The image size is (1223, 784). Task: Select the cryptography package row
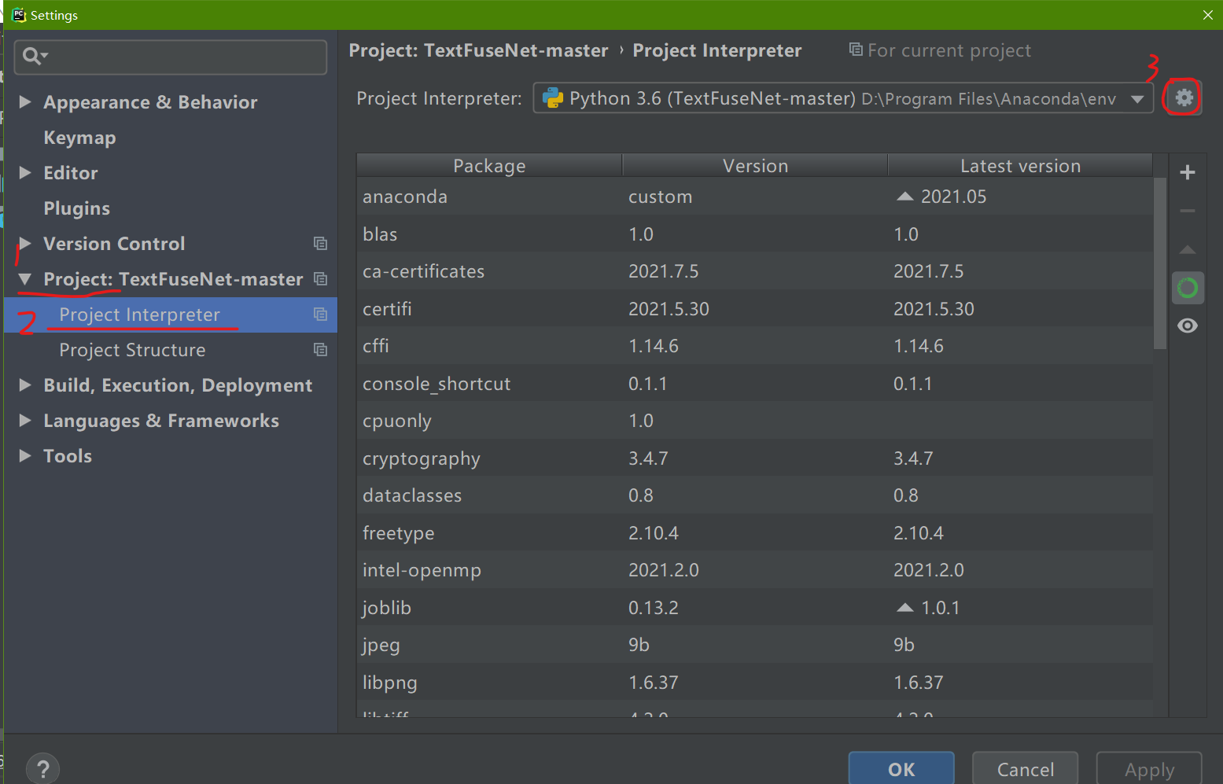(755, 458)
